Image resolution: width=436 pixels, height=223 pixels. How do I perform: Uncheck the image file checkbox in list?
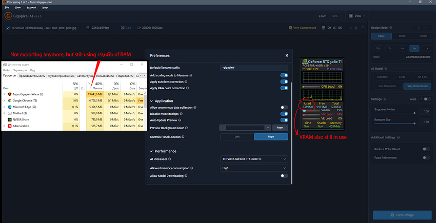pyautogui.click(x=8, y=28)
